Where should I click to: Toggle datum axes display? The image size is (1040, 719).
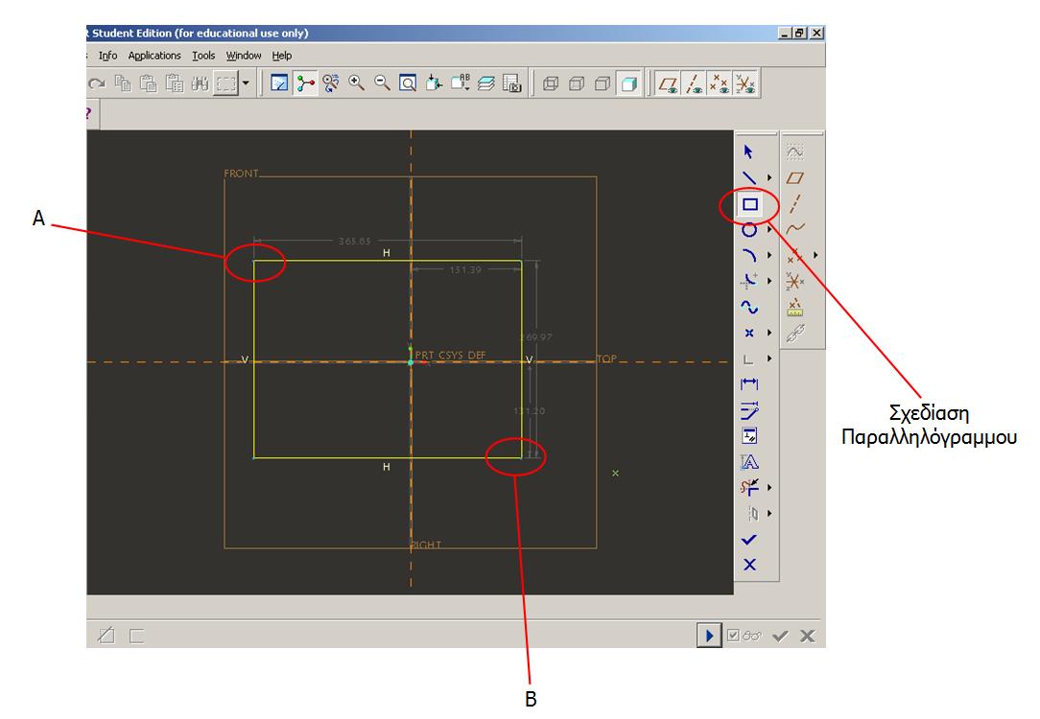(693, 83)
